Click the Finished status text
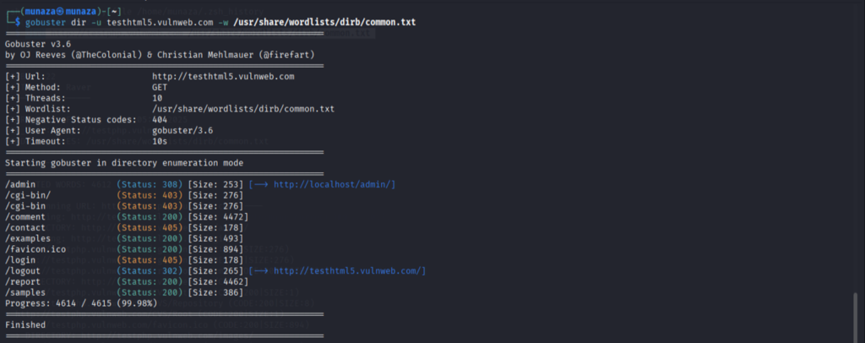This screenshot has width=865, height=343. pyautogui.click(x=25, y=324)
